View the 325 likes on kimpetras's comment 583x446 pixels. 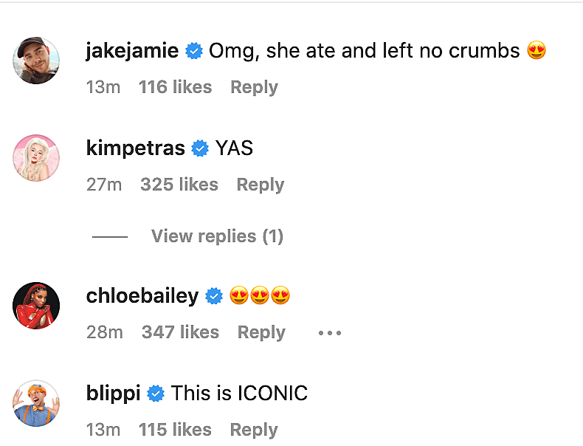coord(179,185)
